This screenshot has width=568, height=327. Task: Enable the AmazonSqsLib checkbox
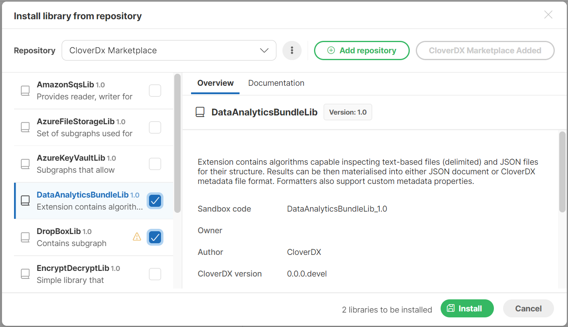pos(155,91)
